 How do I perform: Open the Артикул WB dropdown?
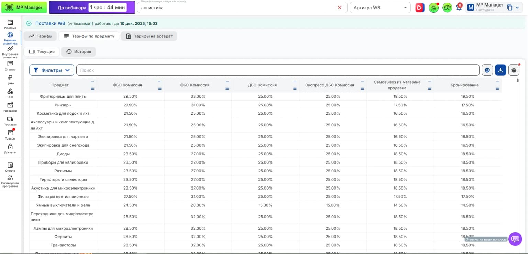(x=380, y=8)
